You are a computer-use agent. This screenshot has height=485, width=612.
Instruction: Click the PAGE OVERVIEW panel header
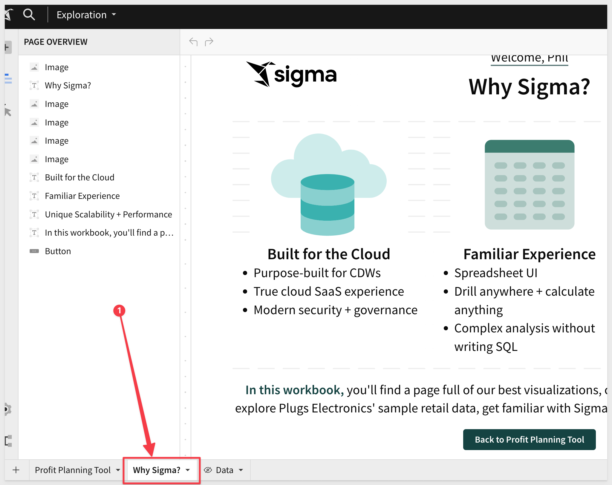click(56, 42)
